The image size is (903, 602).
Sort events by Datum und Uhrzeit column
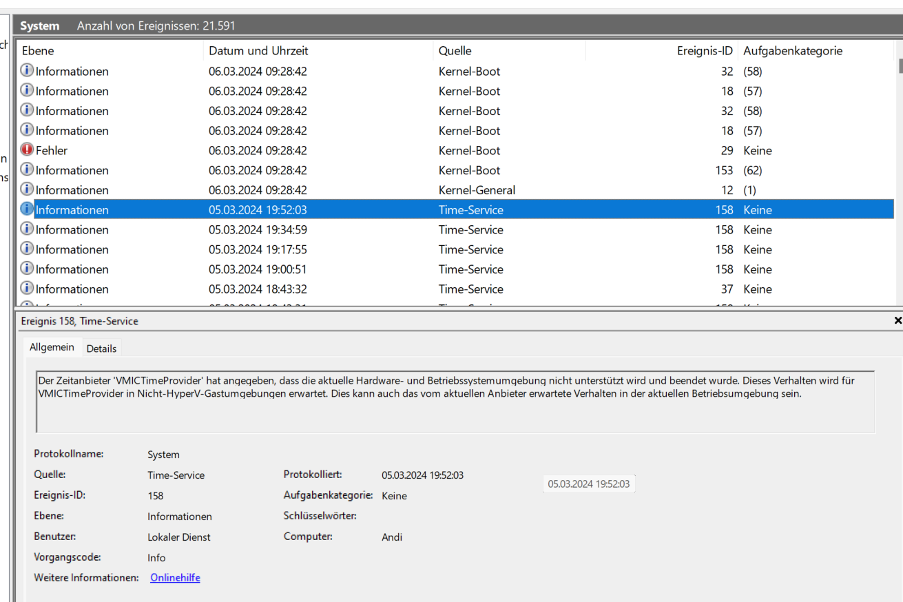(258, 51)
